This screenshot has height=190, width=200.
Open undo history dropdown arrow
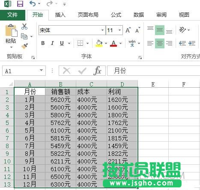[39, 4]
